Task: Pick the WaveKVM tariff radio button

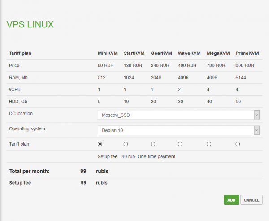Action: coord(180,144)
